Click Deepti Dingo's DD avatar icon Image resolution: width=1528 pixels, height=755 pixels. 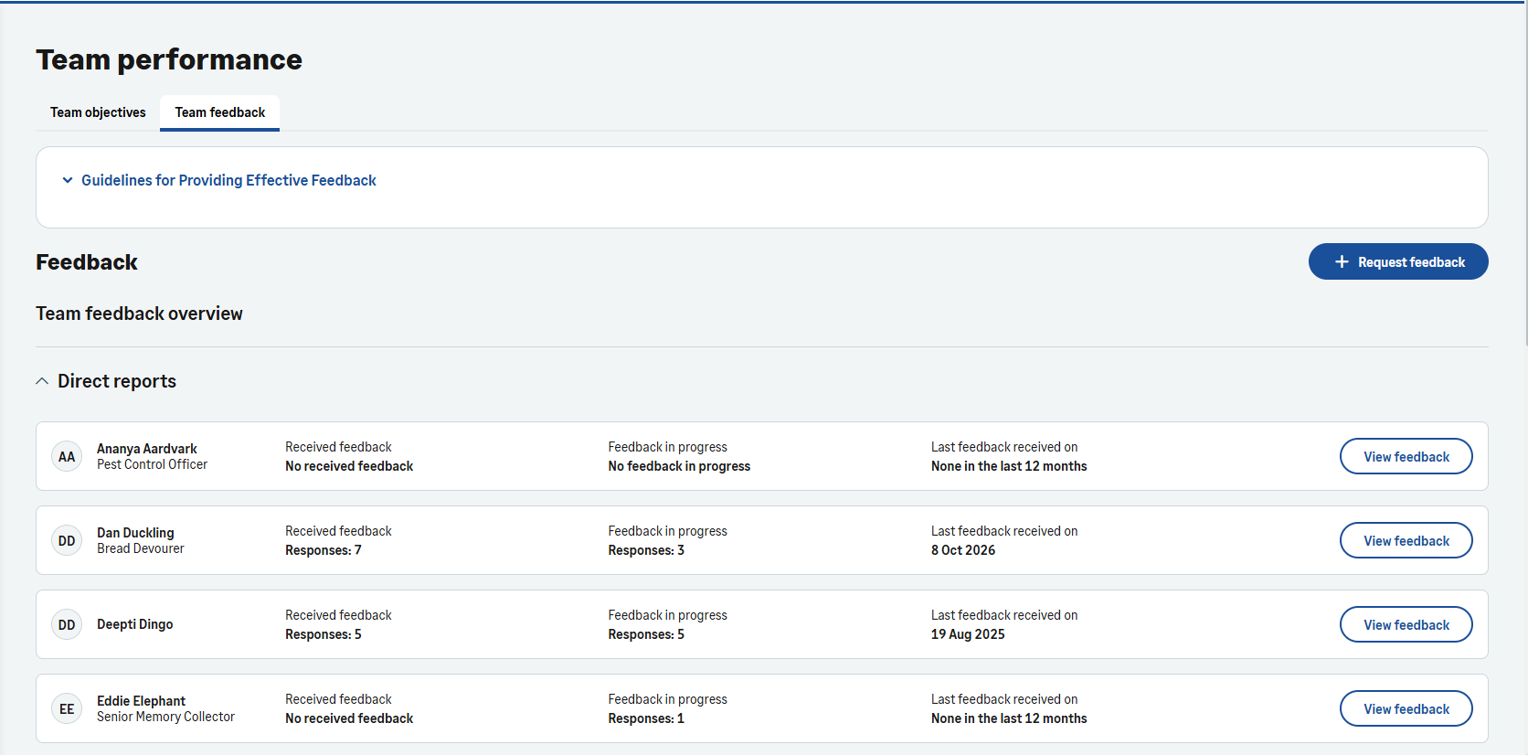tap(67, 625)
